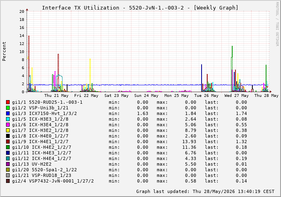Click the legend label gi1/6 ICX-H3E4_1/2/8
This screenshot has width=281, height=197.
tap(40, 125)
